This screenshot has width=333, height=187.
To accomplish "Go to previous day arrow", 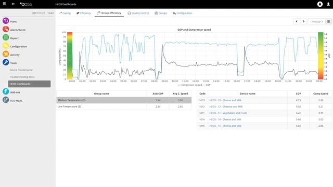I will tap(297, 21).
